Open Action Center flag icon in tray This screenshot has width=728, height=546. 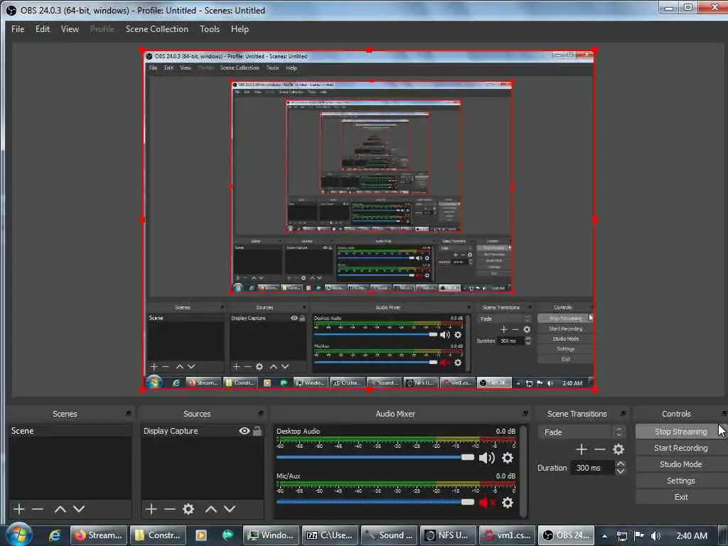tap(639, 536)
